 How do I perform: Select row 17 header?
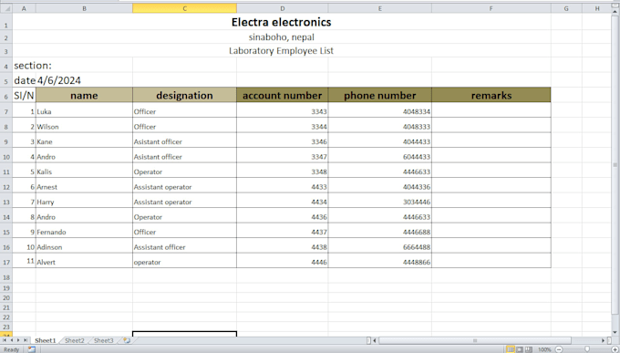tap(6, 261)
